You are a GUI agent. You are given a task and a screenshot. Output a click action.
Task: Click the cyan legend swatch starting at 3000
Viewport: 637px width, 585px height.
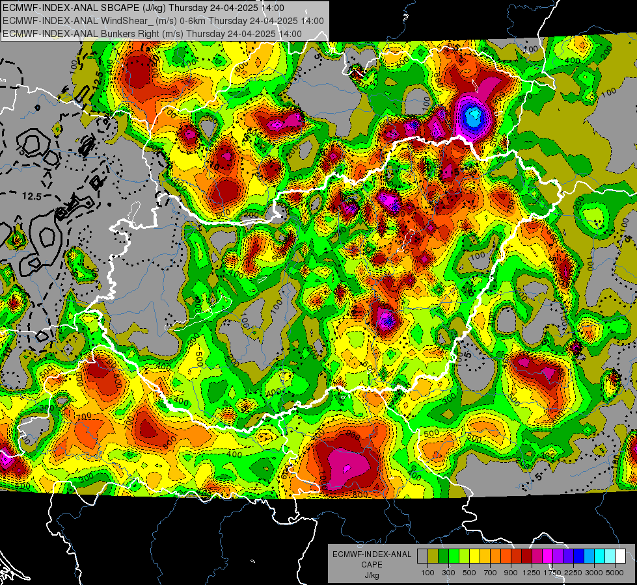600,556
